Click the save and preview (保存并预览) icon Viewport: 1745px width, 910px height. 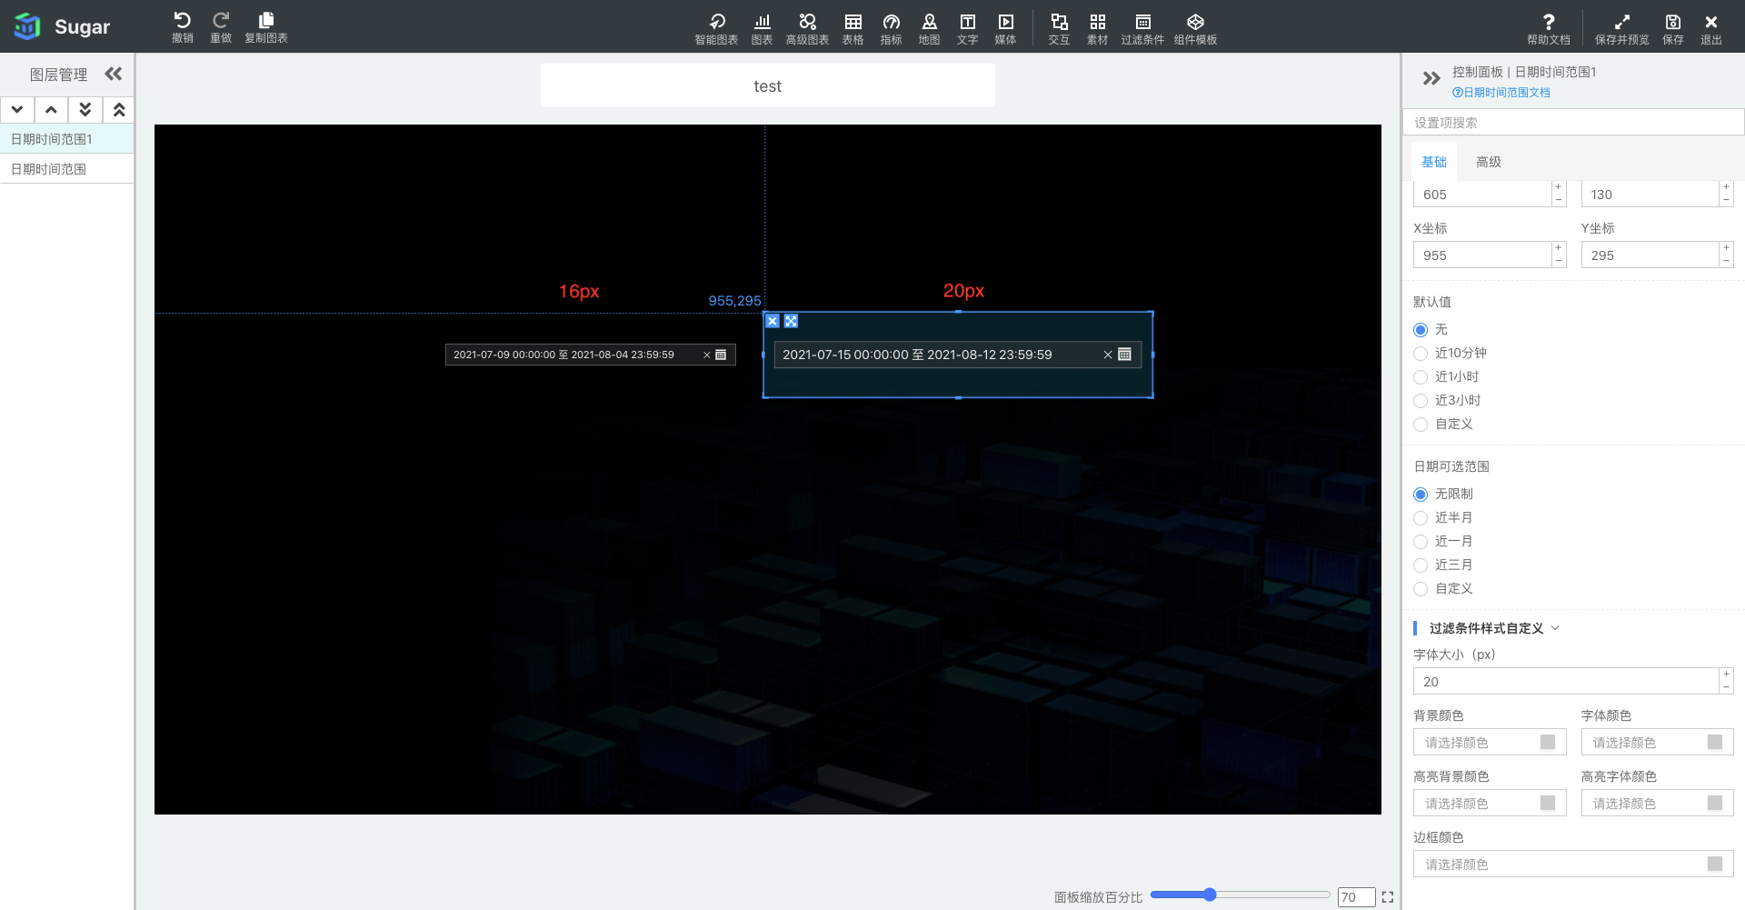(1621, 23)
